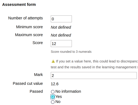Click the "Score" field label
The image size is (138, 105).
38,43
